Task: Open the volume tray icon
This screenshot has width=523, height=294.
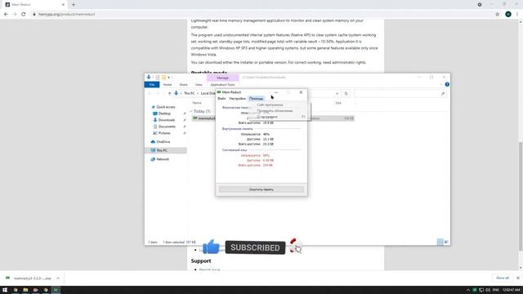Action: [488, 290]
